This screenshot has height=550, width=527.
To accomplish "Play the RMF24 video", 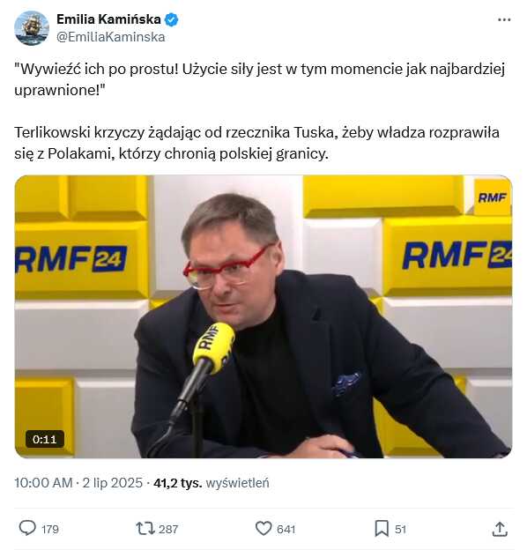I will pyautogui.click(x=263, y=316).
